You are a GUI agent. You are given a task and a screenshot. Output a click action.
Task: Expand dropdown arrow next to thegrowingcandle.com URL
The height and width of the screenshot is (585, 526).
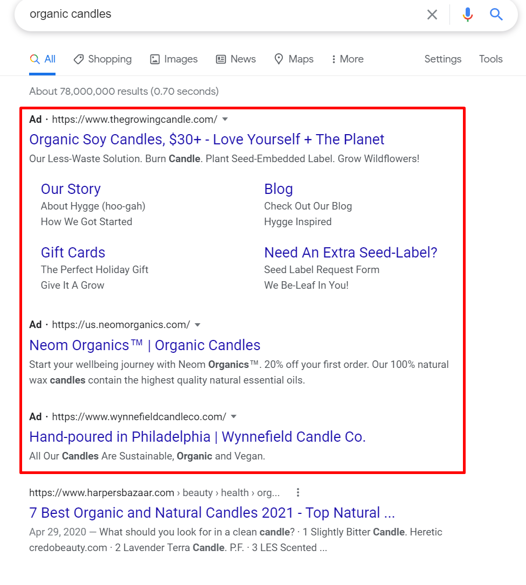225,120
